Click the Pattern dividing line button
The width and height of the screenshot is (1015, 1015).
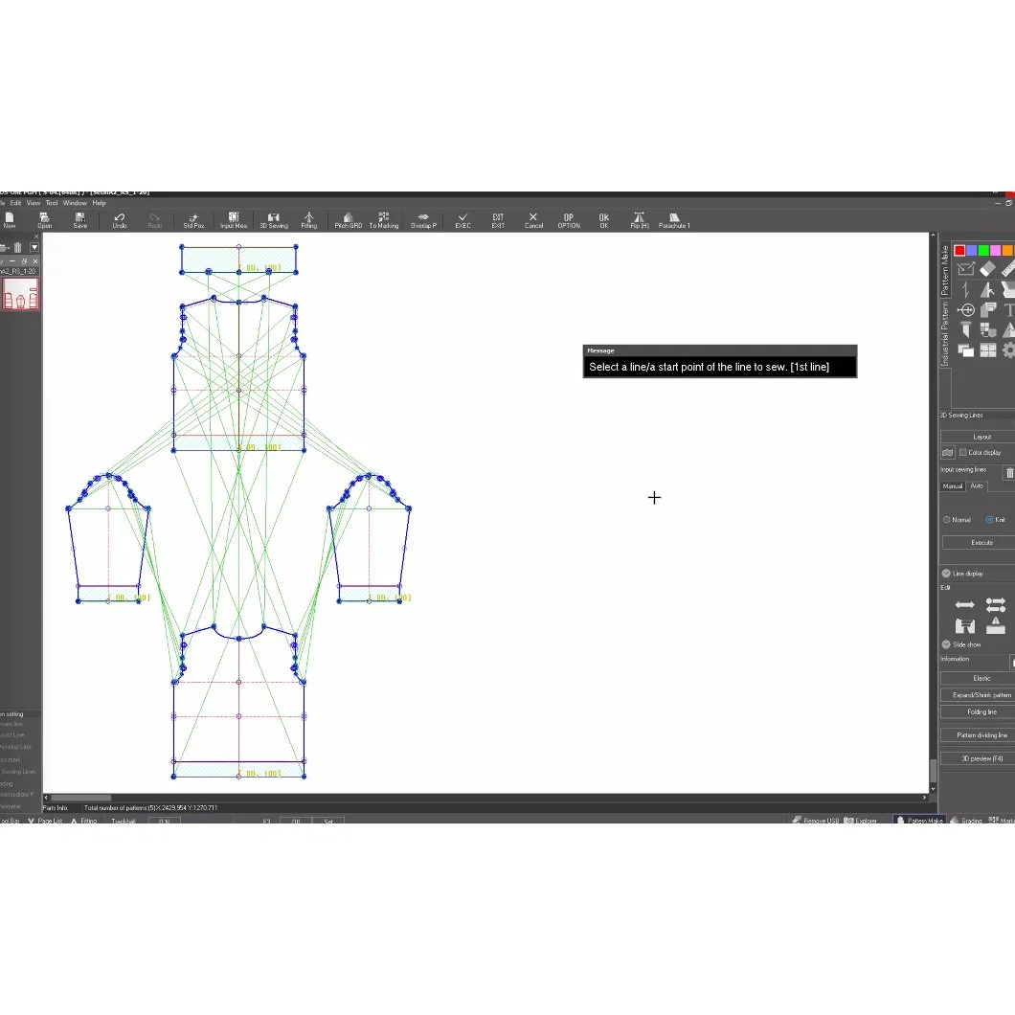[x=981, y=735]
